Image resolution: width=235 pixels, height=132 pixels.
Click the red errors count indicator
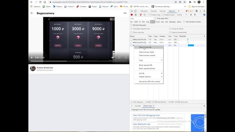(x=187, y=11)
